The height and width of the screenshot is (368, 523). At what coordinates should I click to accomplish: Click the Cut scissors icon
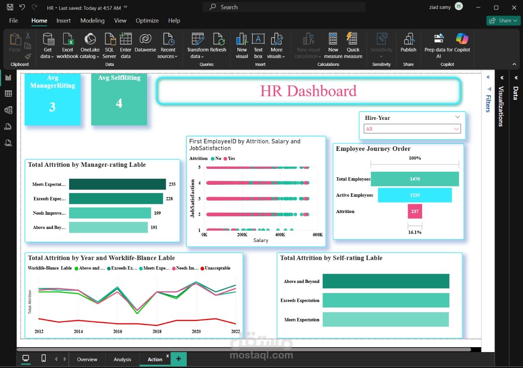tap(28, 36)
